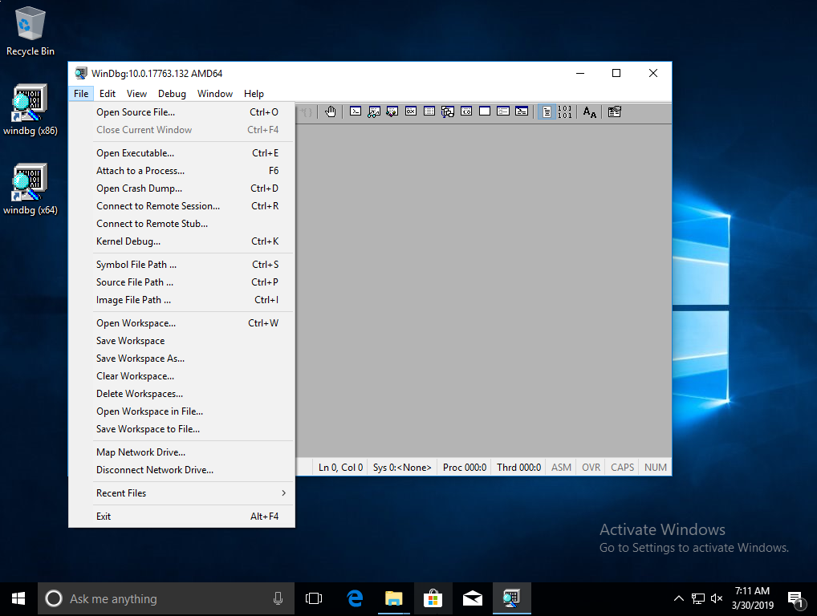This screenshot has height=616, width=817.
Task: Open the Command window via toolbar icon
Action: [x=356, y=112]
